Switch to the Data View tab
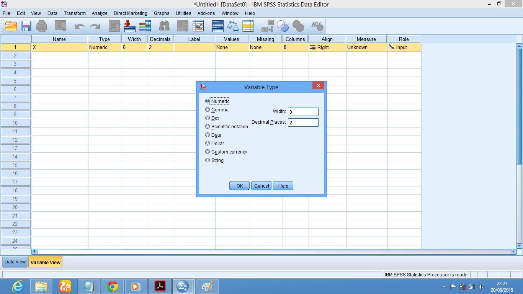 [15, 262]
